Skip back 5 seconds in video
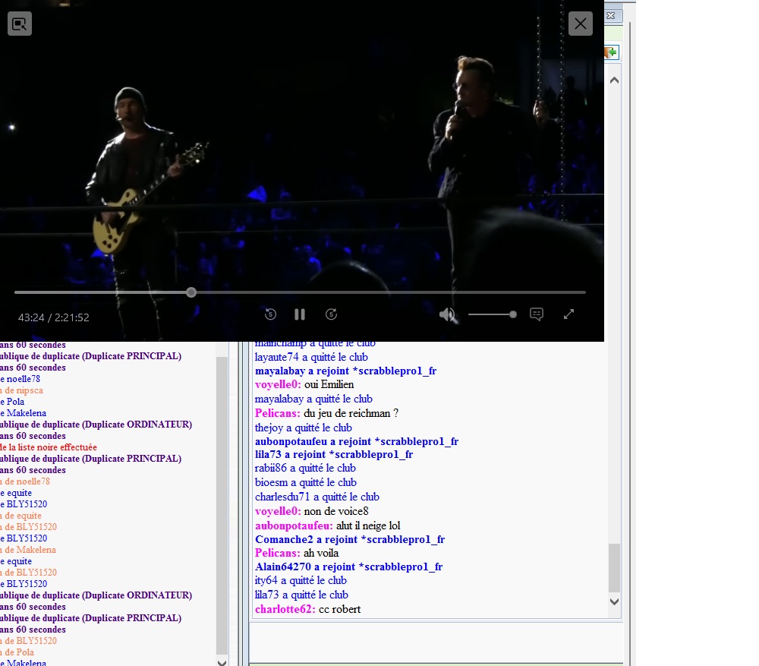Viewport: 759px width, 666px height. [269, 314]
